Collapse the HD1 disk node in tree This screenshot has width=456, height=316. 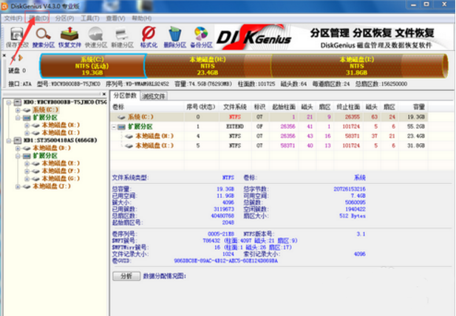[9, 140]
